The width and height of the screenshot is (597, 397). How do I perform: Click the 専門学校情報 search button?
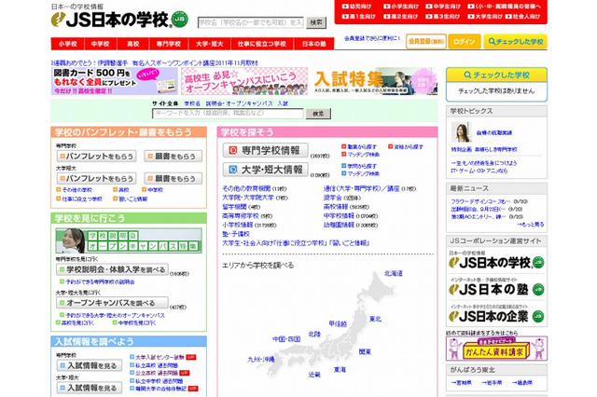(265, 150)
